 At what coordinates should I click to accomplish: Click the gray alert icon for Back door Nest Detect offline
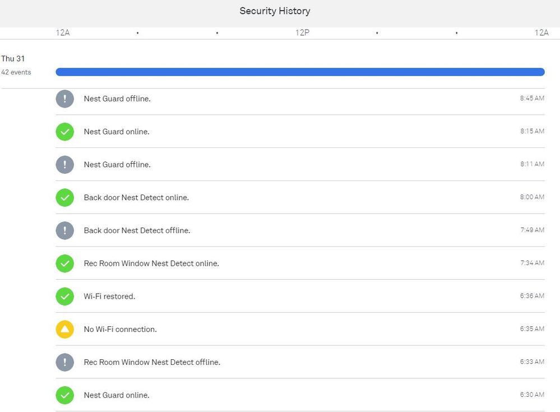coord(64,230)
